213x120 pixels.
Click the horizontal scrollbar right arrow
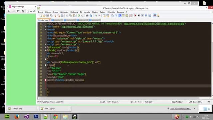(210, 98)
